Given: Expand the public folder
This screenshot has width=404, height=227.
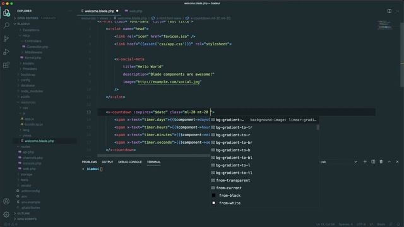Looking at the screenshot, I should 25,96.
